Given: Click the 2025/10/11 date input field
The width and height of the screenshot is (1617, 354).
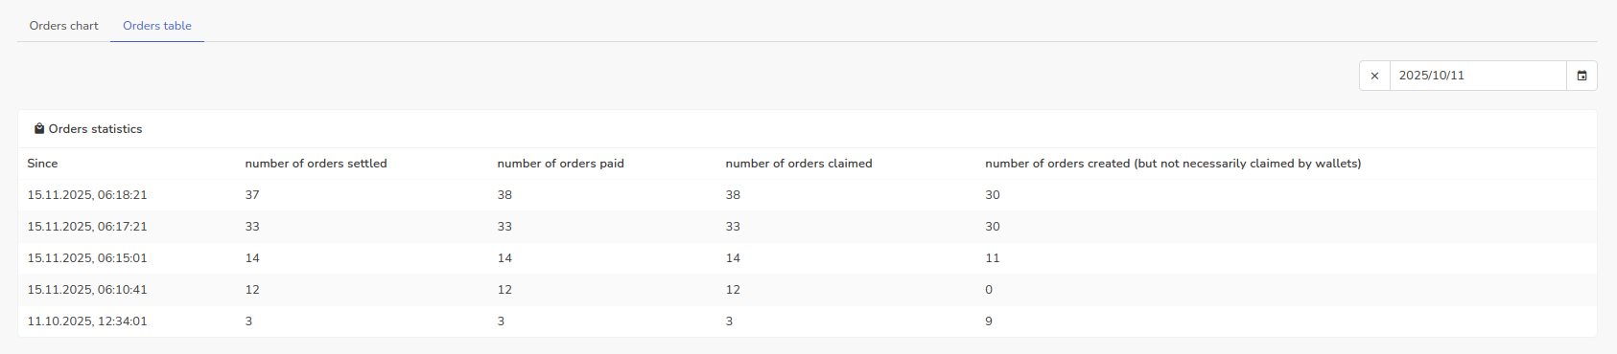Looking at the screenshot, I should (1478, 76).
